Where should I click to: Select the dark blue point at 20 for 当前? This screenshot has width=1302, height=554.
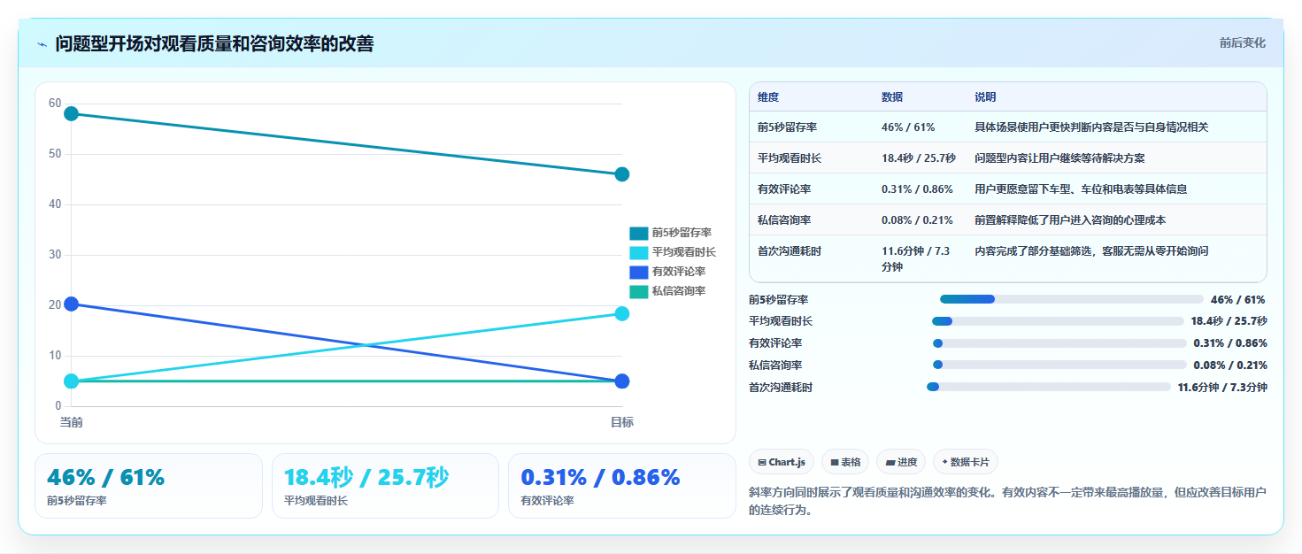(x=71, y=304)
